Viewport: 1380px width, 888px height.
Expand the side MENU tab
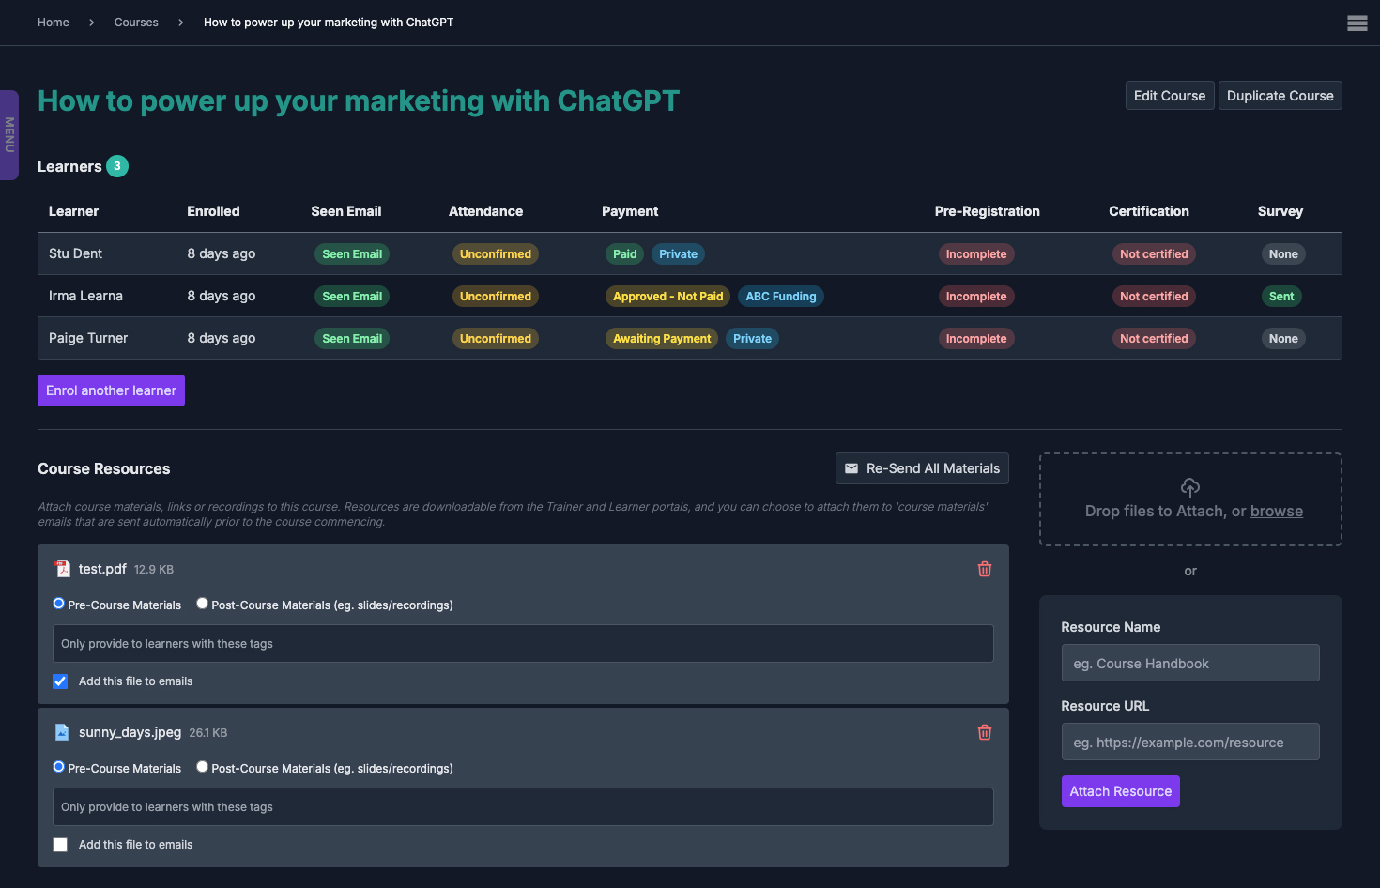pyautogui.click(x=9, y=135)
